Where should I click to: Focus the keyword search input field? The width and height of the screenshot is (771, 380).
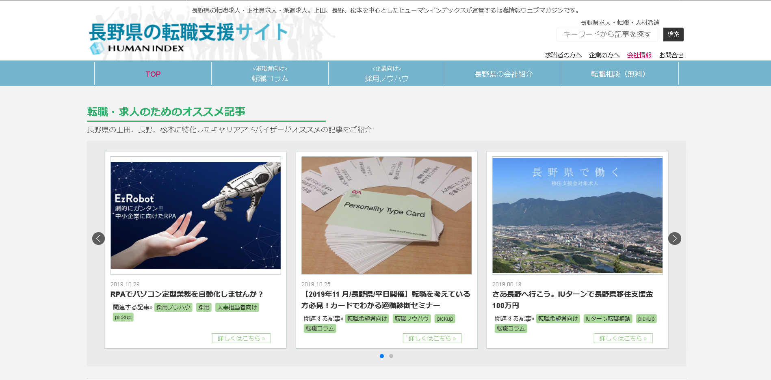click(x=607, y=35)
